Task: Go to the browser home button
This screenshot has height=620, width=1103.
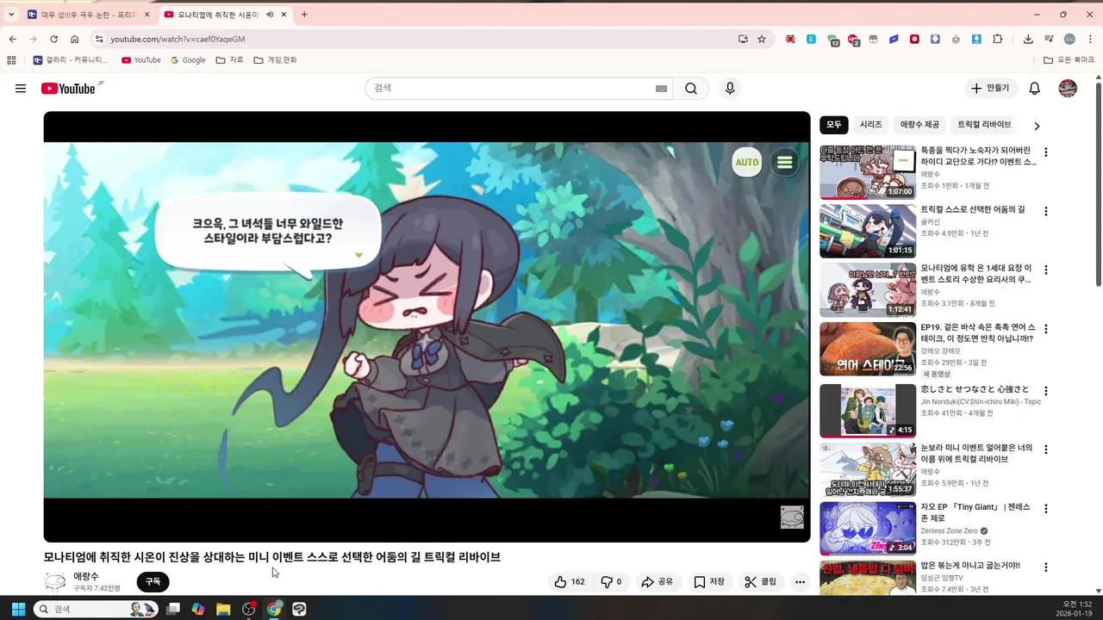Action: (75, 39)
